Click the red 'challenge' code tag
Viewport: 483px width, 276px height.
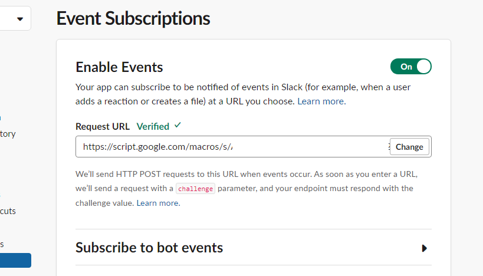point(196,189)
